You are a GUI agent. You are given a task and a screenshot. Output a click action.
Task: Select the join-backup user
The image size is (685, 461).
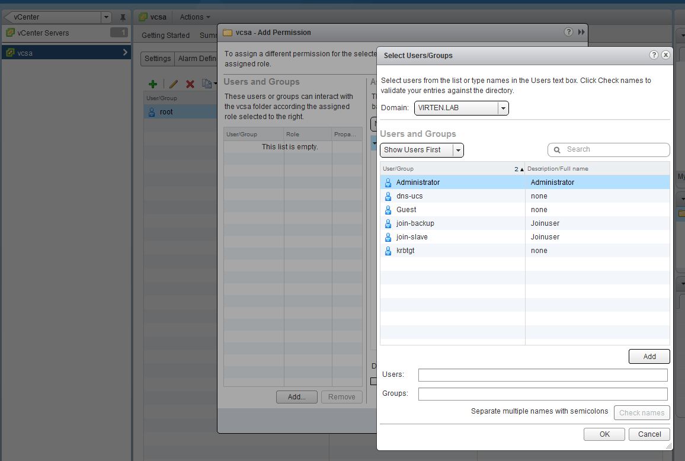524,223
